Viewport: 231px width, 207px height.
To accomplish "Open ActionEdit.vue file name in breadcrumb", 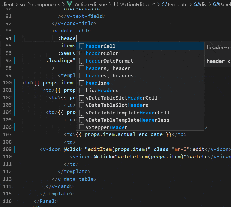I will pos(90,4).
